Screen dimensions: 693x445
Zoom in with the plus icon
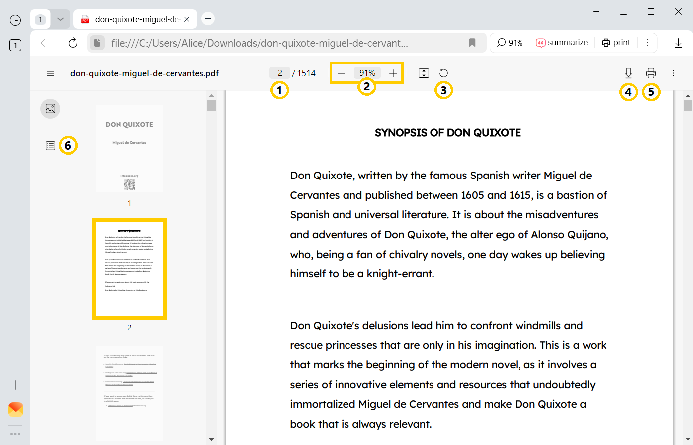[x=393, y=73]
